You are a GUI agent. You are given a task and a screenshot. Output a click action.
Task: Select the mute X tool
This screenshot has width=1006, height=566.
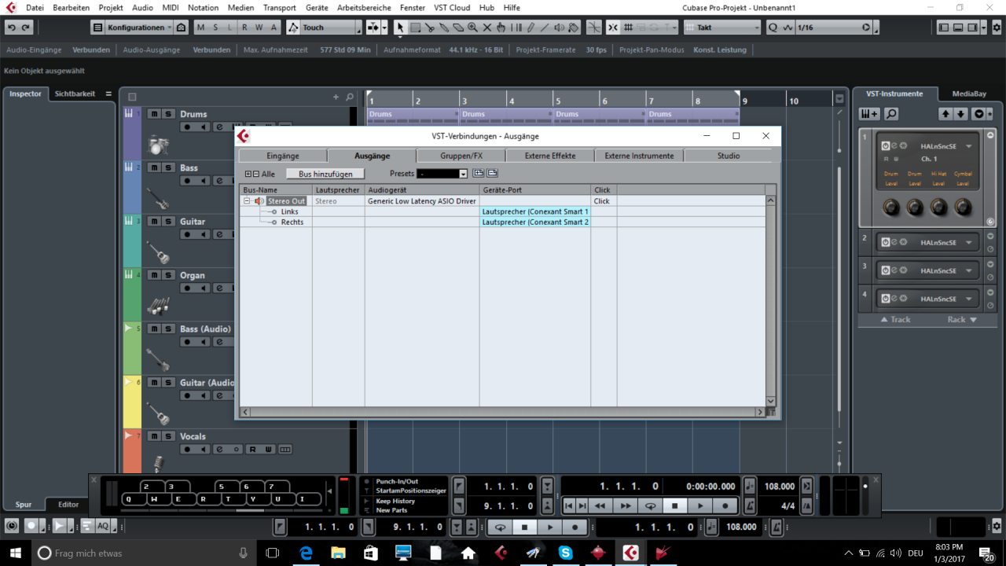486,28
